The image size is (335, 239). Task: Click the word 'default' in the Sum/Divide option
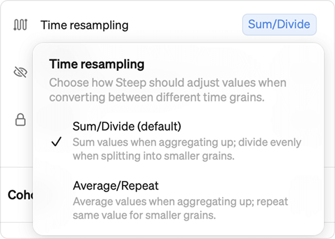click(x=160, y=126)
